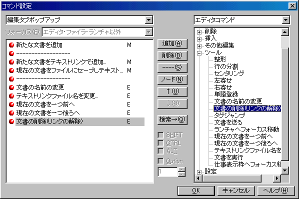299x199 pixels.
Task: Click the 削除(D) button
Action: [x=172, y=55]
